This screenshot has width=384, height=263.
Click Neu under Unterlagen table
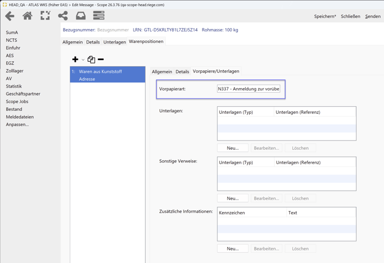tap(233, 148)
